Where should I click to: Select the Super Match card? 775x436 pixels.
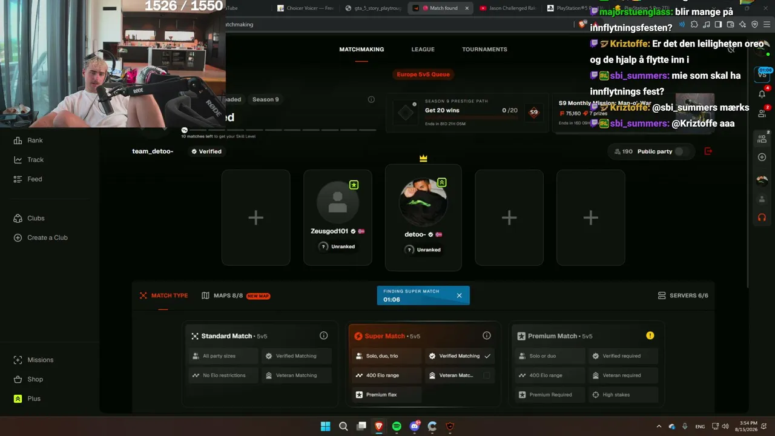click(423, 365)
